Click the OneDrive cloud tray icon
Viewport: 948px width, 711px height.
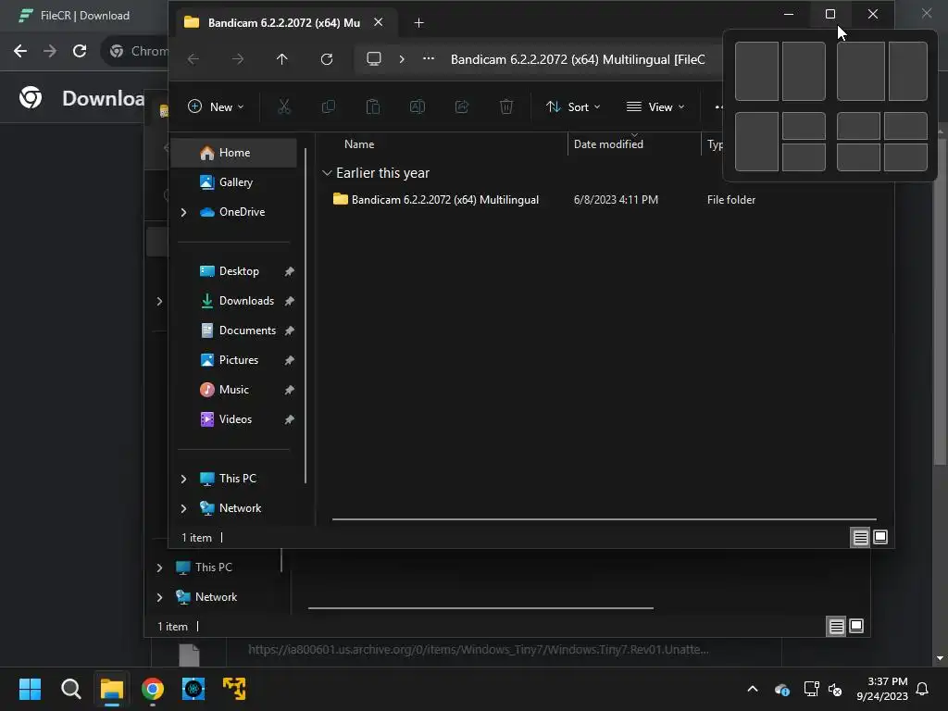[781, 689]
